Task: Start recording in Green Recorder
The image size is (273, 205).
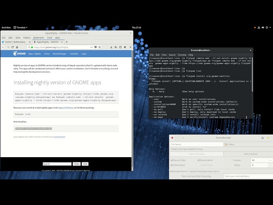Action: [x=172, y=138]
